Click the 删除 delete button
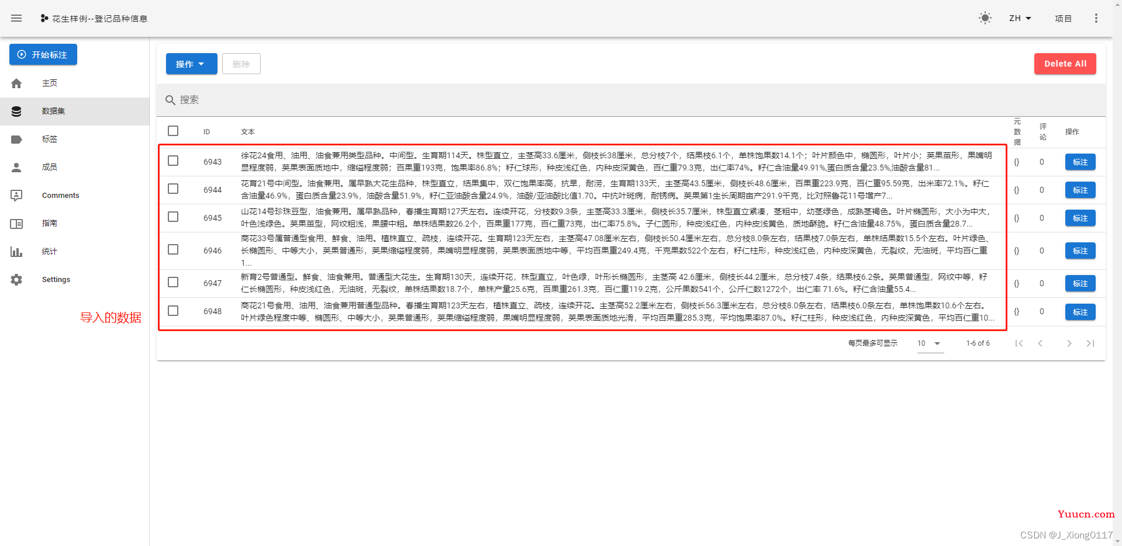 (x=241, y=64)
